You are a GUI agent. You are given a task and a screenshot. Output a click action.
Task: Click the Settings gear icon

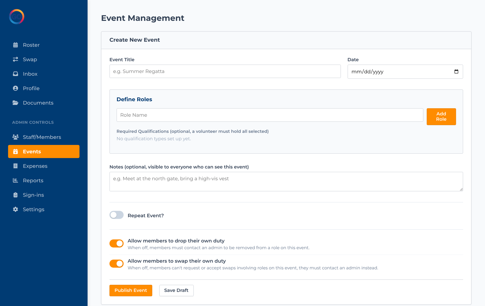pyautogui.click(x=15, y=209)
